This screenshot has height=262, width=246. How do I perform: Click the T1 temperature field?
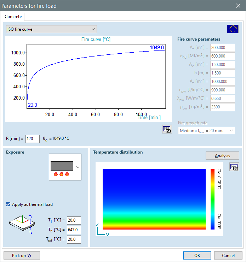[x=74, y=220]
